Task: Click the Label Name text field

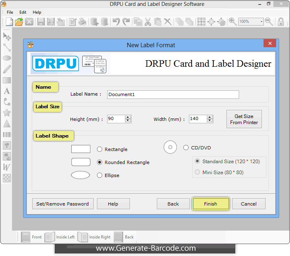Action: pyautogui.click(x=173, y=94)
